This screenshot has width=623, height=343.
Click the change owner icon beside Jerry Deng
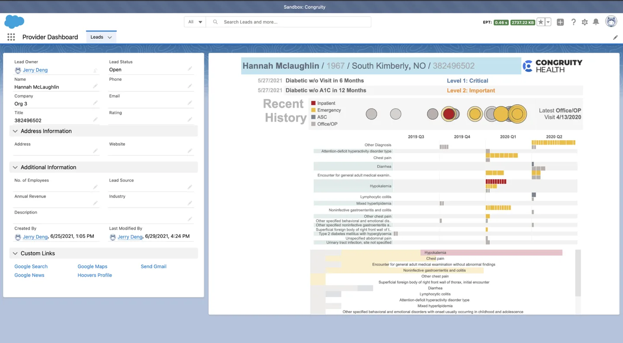tap(95, 70)
